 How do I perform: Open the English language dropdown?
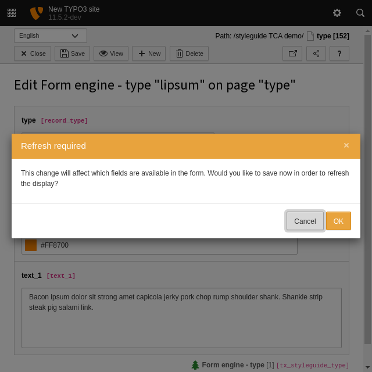(50, 35)
